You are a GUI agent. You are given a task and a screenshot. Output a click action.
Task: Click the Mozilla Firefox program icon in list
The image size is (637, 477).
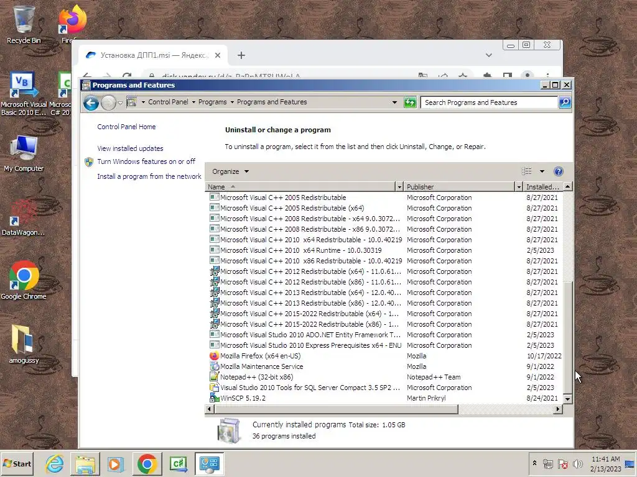(214, 356)
